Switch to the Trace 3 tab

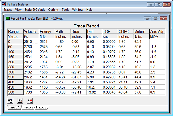41,107
